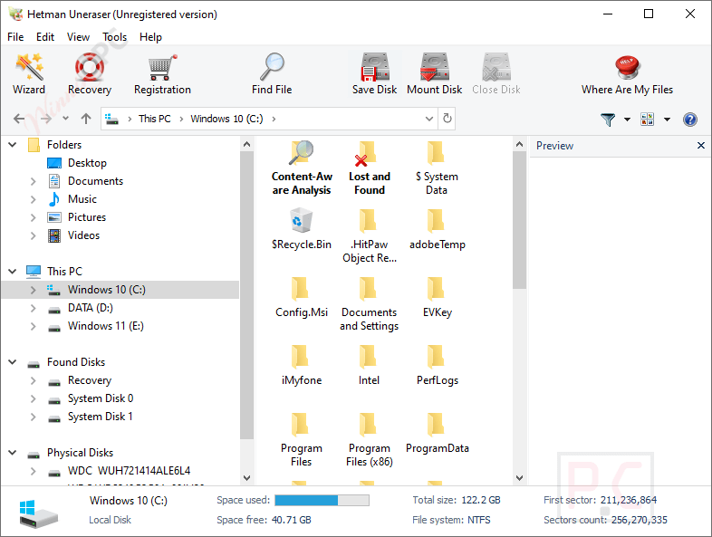712x537 pixels.
Task: Open Content-Aware Analysis folder
Action: coord(302,168)
